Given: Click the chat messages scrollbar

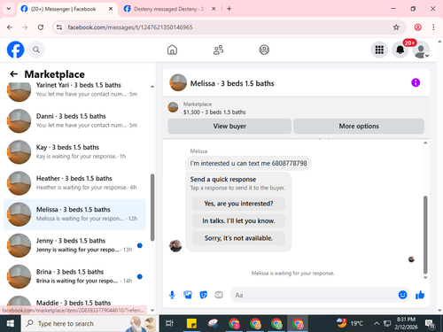Looking at the screenshot, I should [x=425, y=235].
